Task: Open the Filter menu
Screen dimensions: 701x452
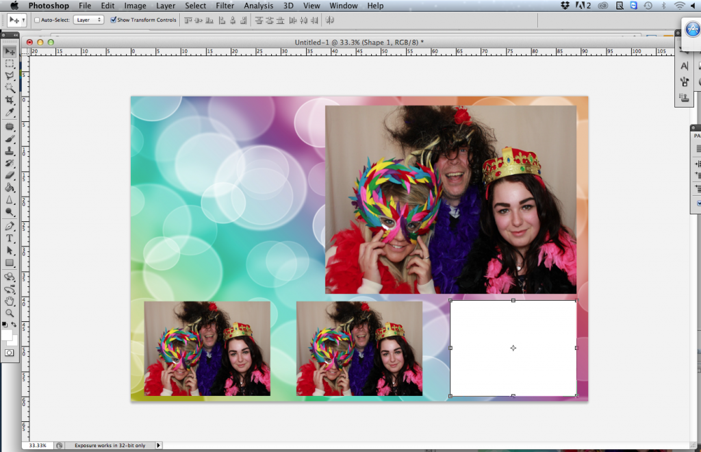Action: coord(225,5)
